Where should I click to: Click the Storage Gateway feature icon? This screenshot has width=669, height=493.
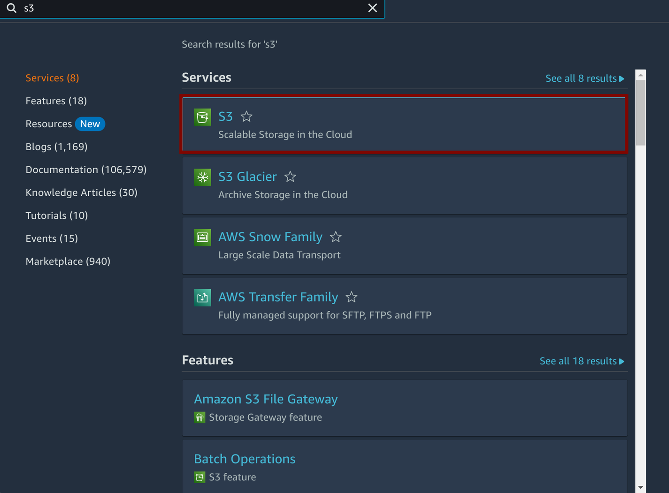[200, 417]
